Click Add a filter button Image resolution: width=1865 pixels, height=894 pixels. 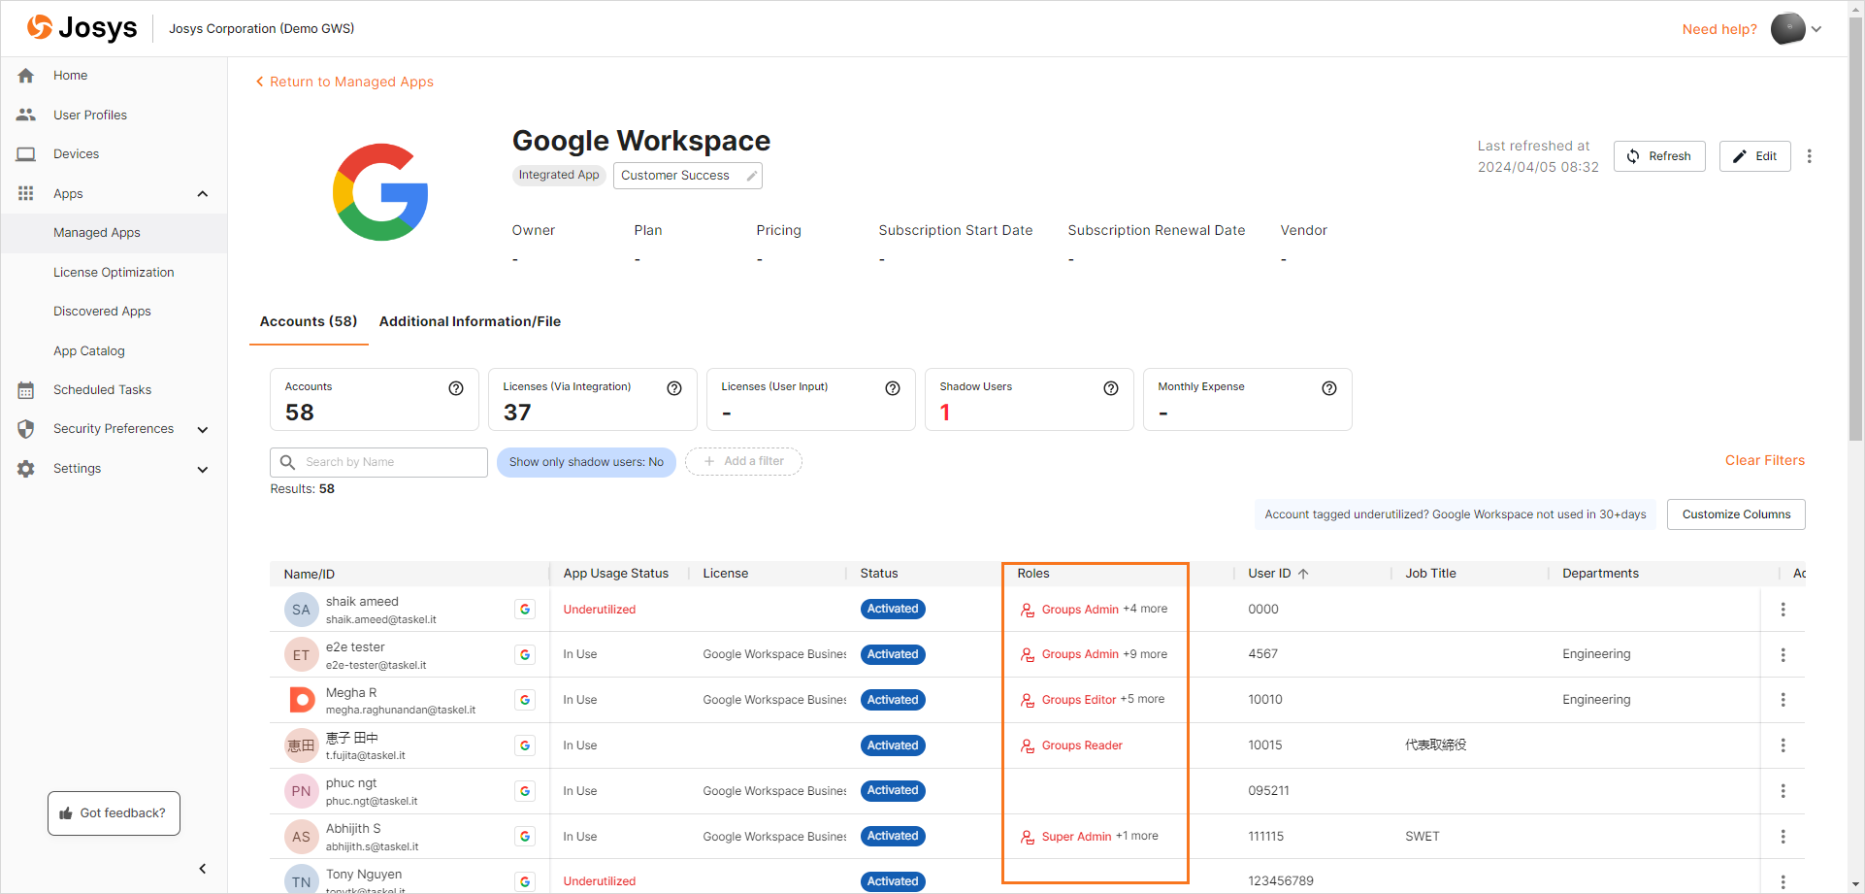point(743,461)
